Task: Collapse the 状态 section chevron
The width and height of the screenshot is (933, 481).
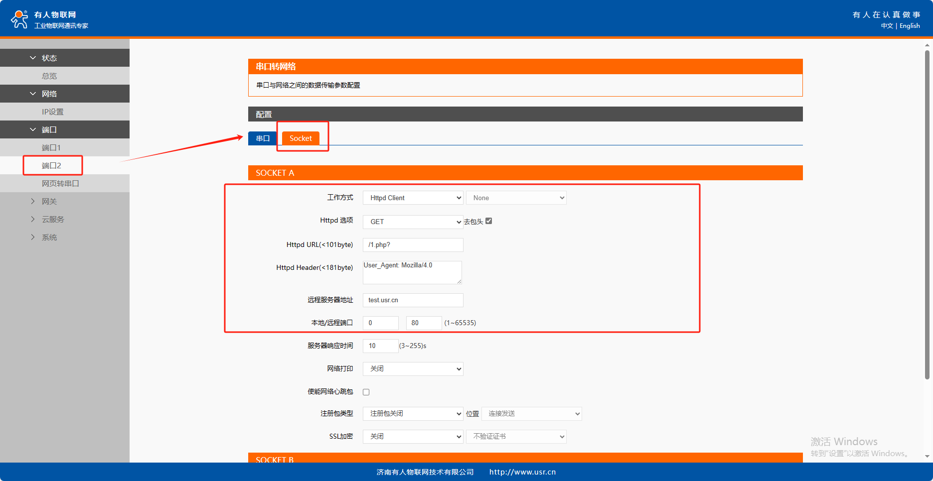Action: 33,58
